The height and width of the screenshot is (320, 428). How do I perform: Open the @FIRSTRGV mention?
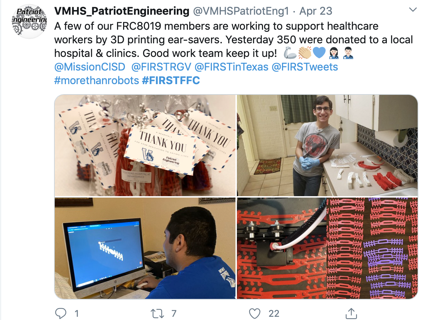click(x=161, y=67)
